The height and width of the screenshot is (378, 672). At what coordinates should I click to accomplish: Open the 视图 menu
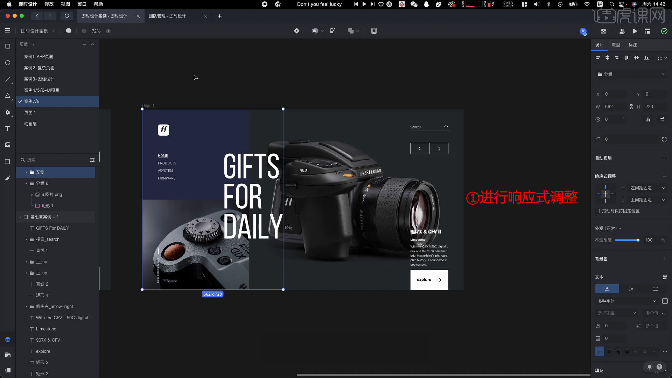pos(65,4)
